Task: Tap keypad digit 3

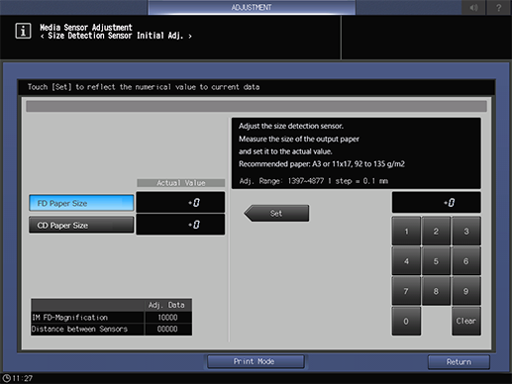Action: pos(466,231)
